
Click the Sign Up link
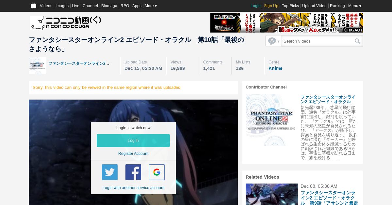pos(271,6)
